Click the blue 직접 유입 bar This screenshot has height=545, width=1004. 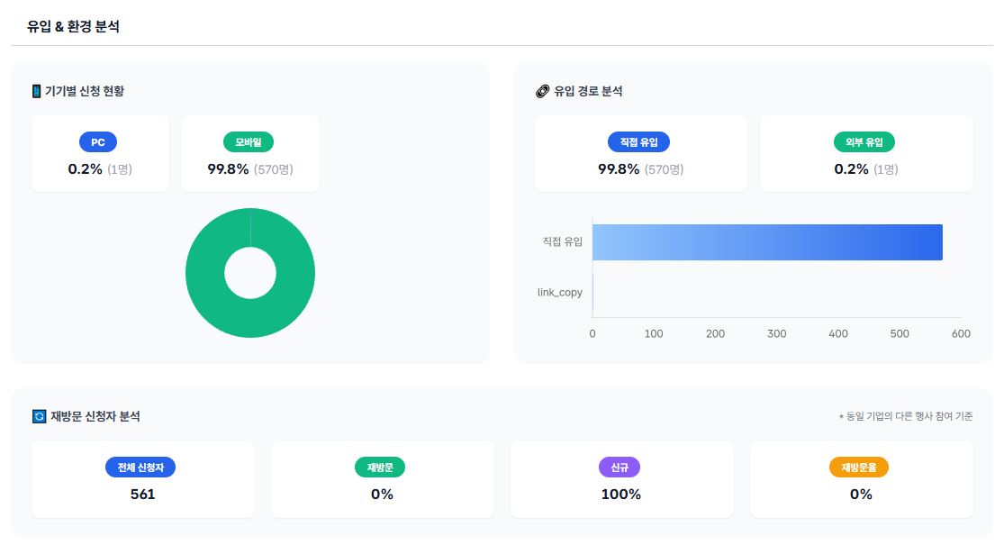point(767,242)
